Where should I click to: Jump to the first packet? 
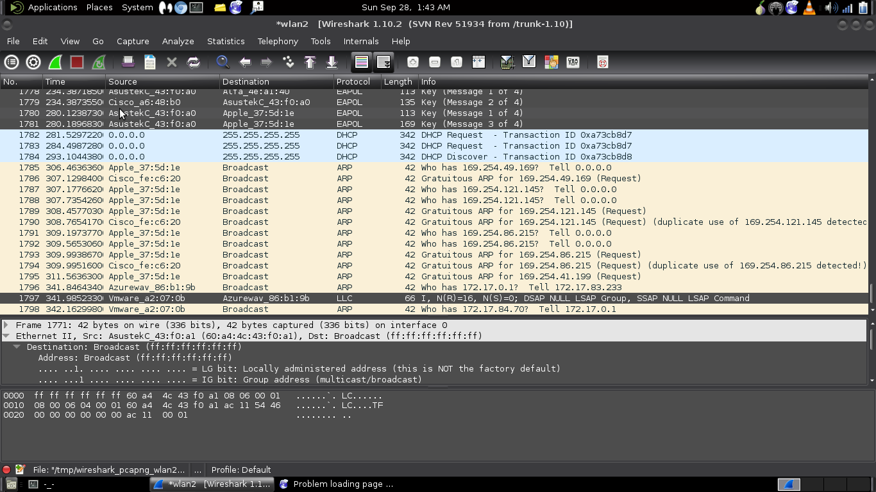(310, 62)
